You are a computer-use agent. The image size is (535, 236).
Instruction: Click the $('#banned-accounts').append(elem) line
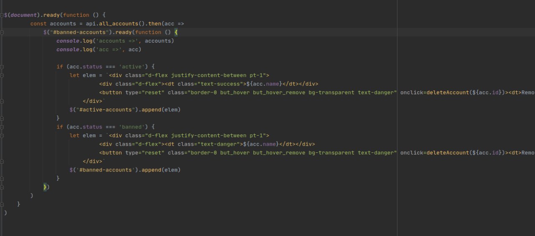pyautogui.click(x=125, y=170)
